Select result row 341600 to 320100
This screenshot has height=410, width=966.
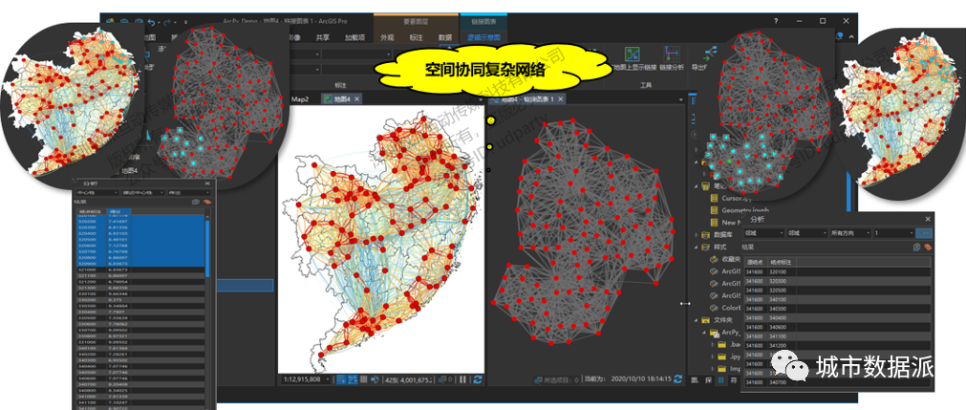pyautogui.click(x=838, y=271)
